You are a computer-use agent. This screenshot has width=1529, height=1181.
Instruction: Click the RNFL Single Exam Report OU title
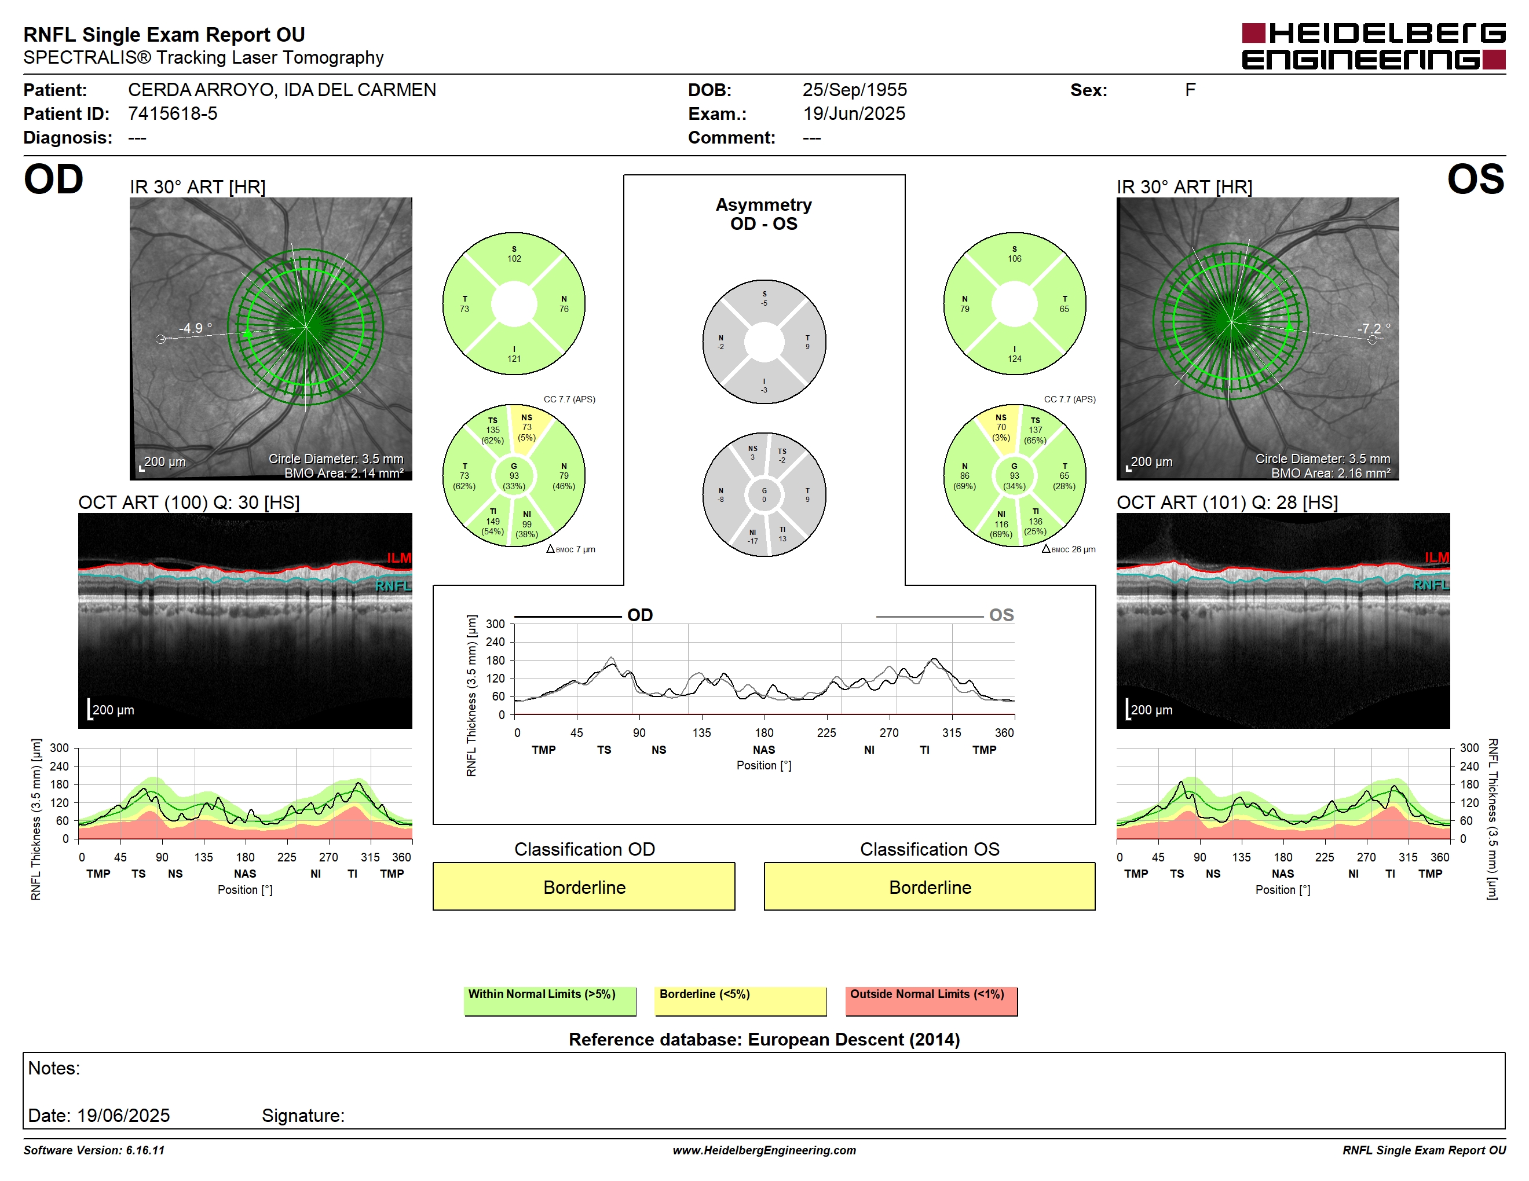(164, 34)
